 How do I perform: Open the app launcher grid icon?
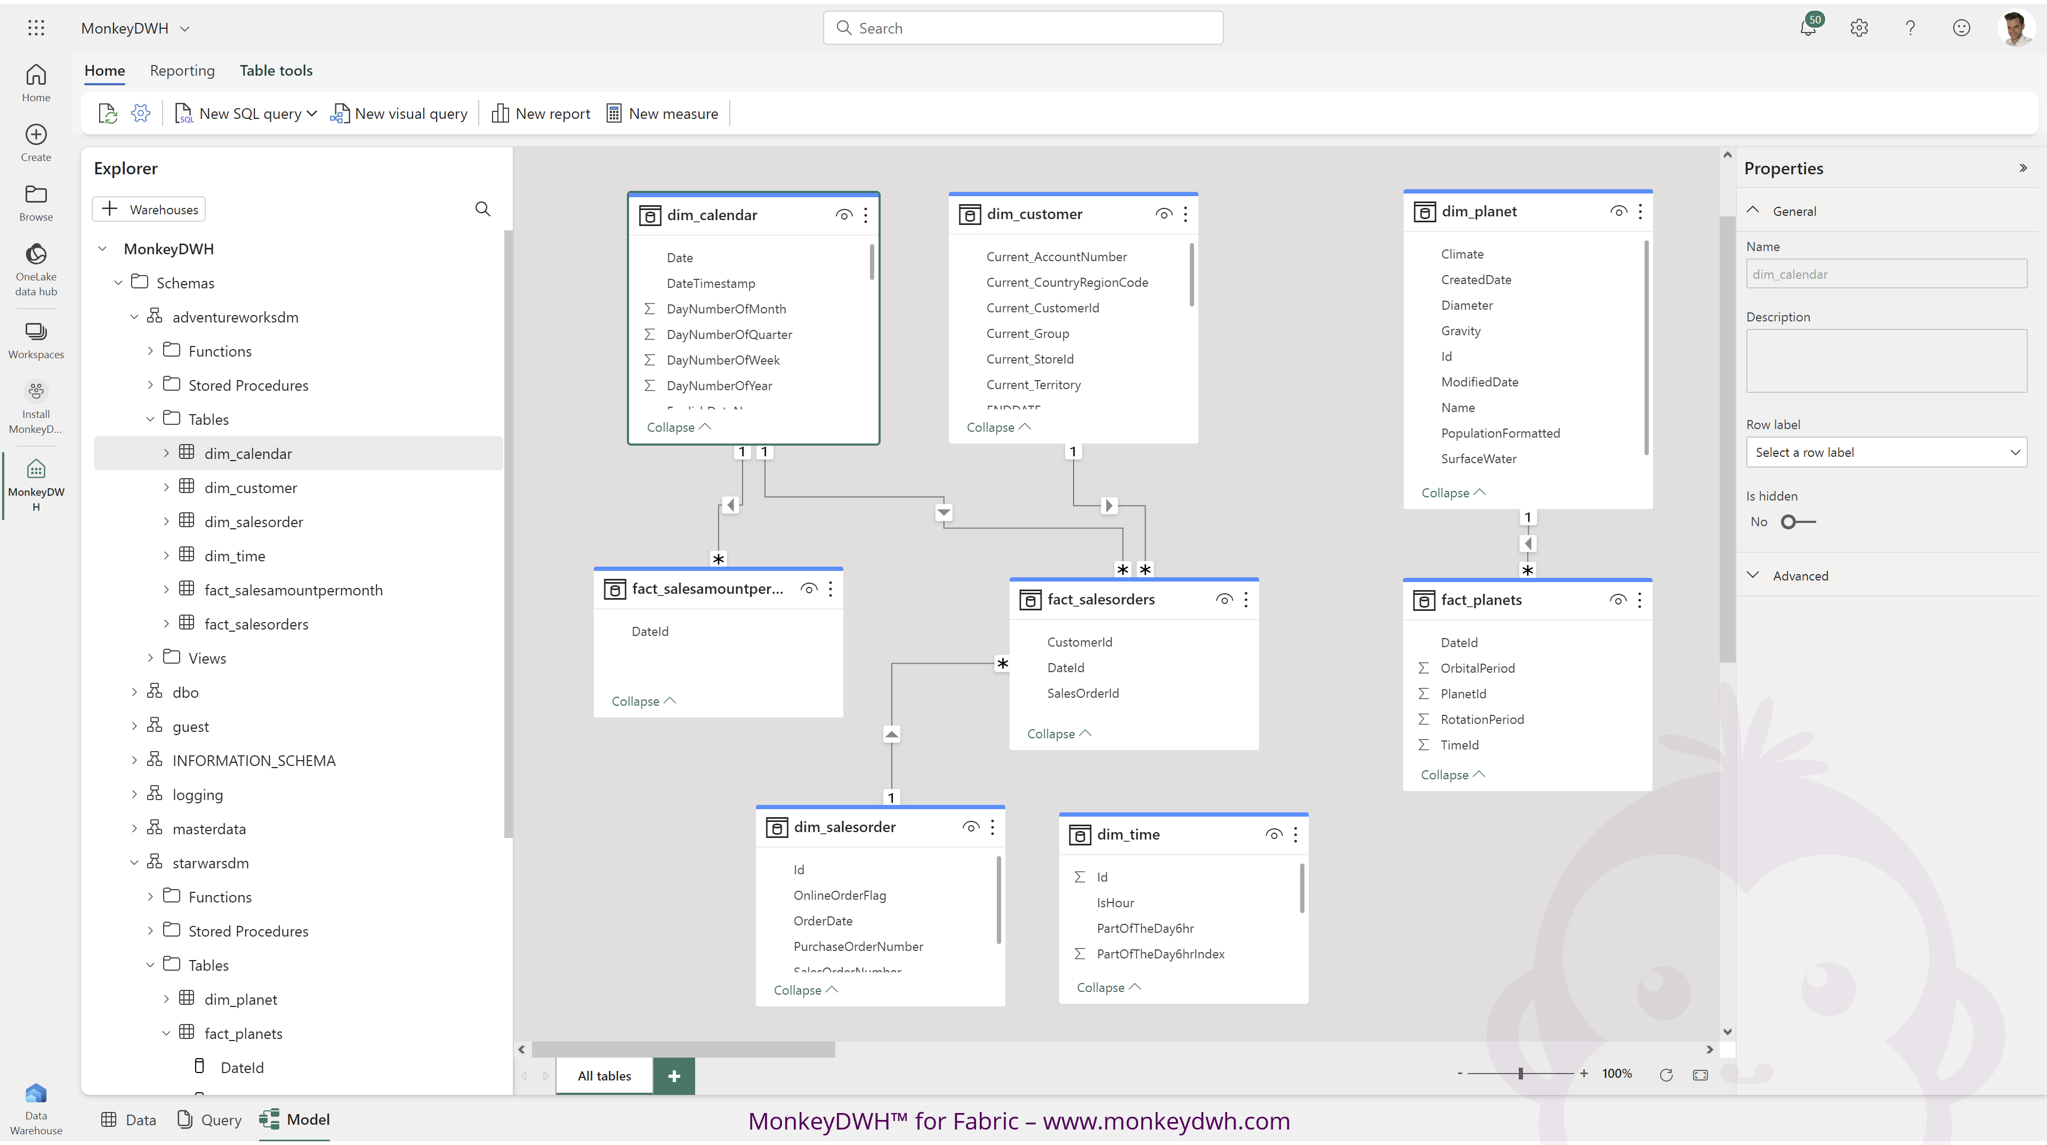pyautogui.click(x=36, y=28)
